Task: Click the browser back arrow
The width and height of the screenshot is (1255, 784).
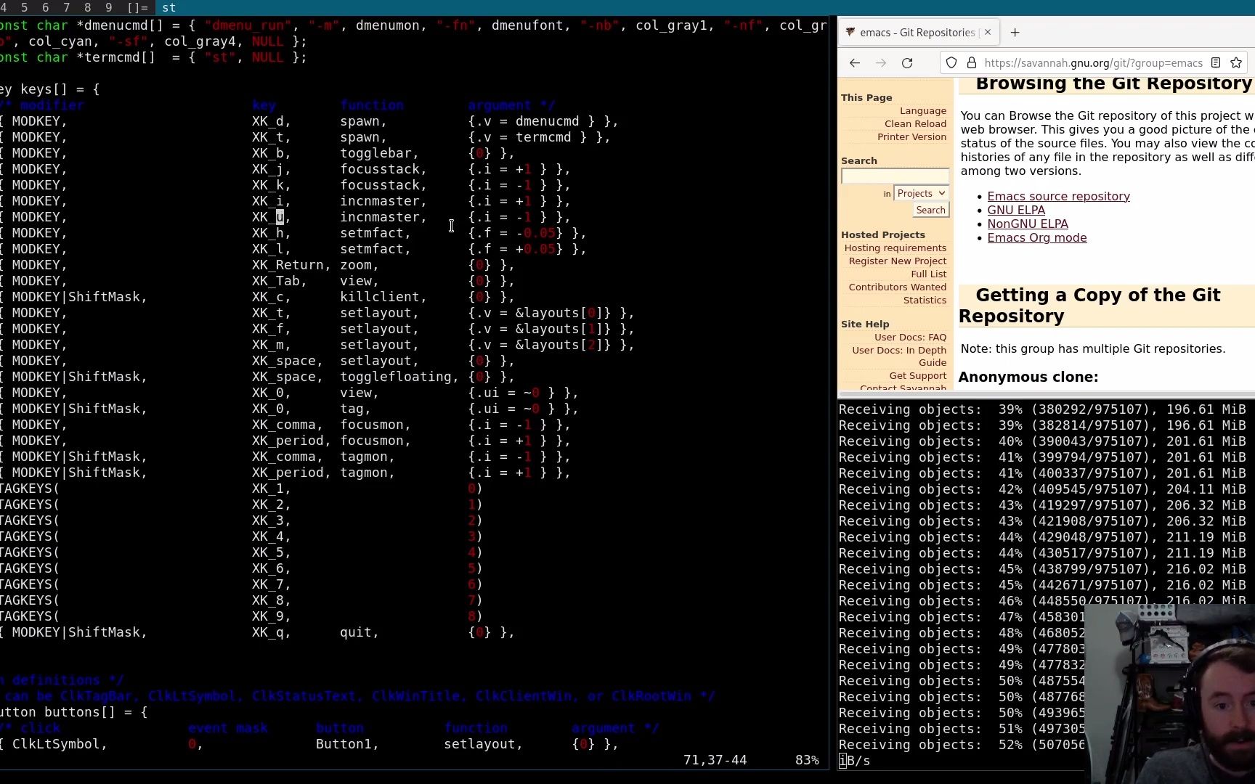Action: 855,63
